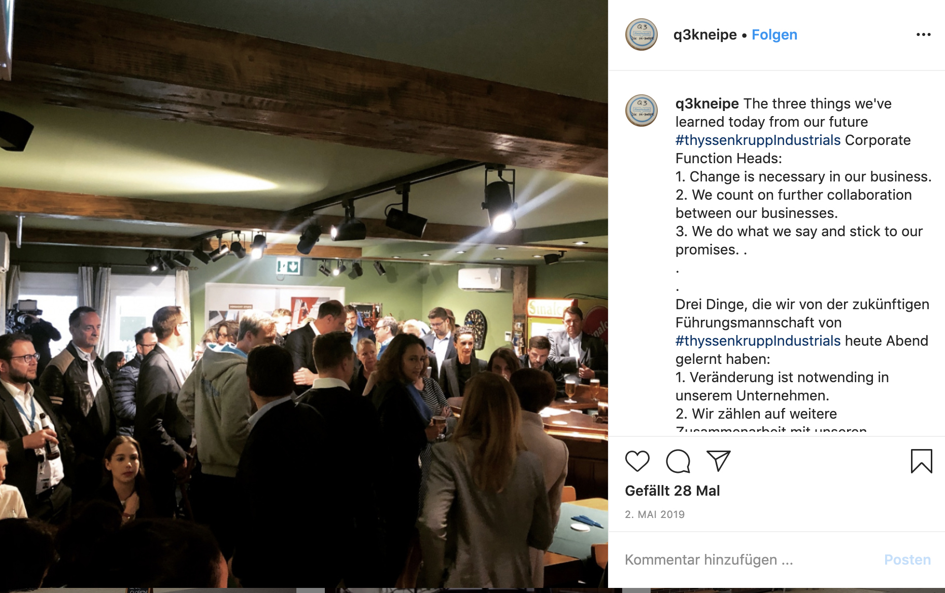The width and height of the screenshot is (945, 593).
Task: Like the post with the heart icon
Action: 637,461
